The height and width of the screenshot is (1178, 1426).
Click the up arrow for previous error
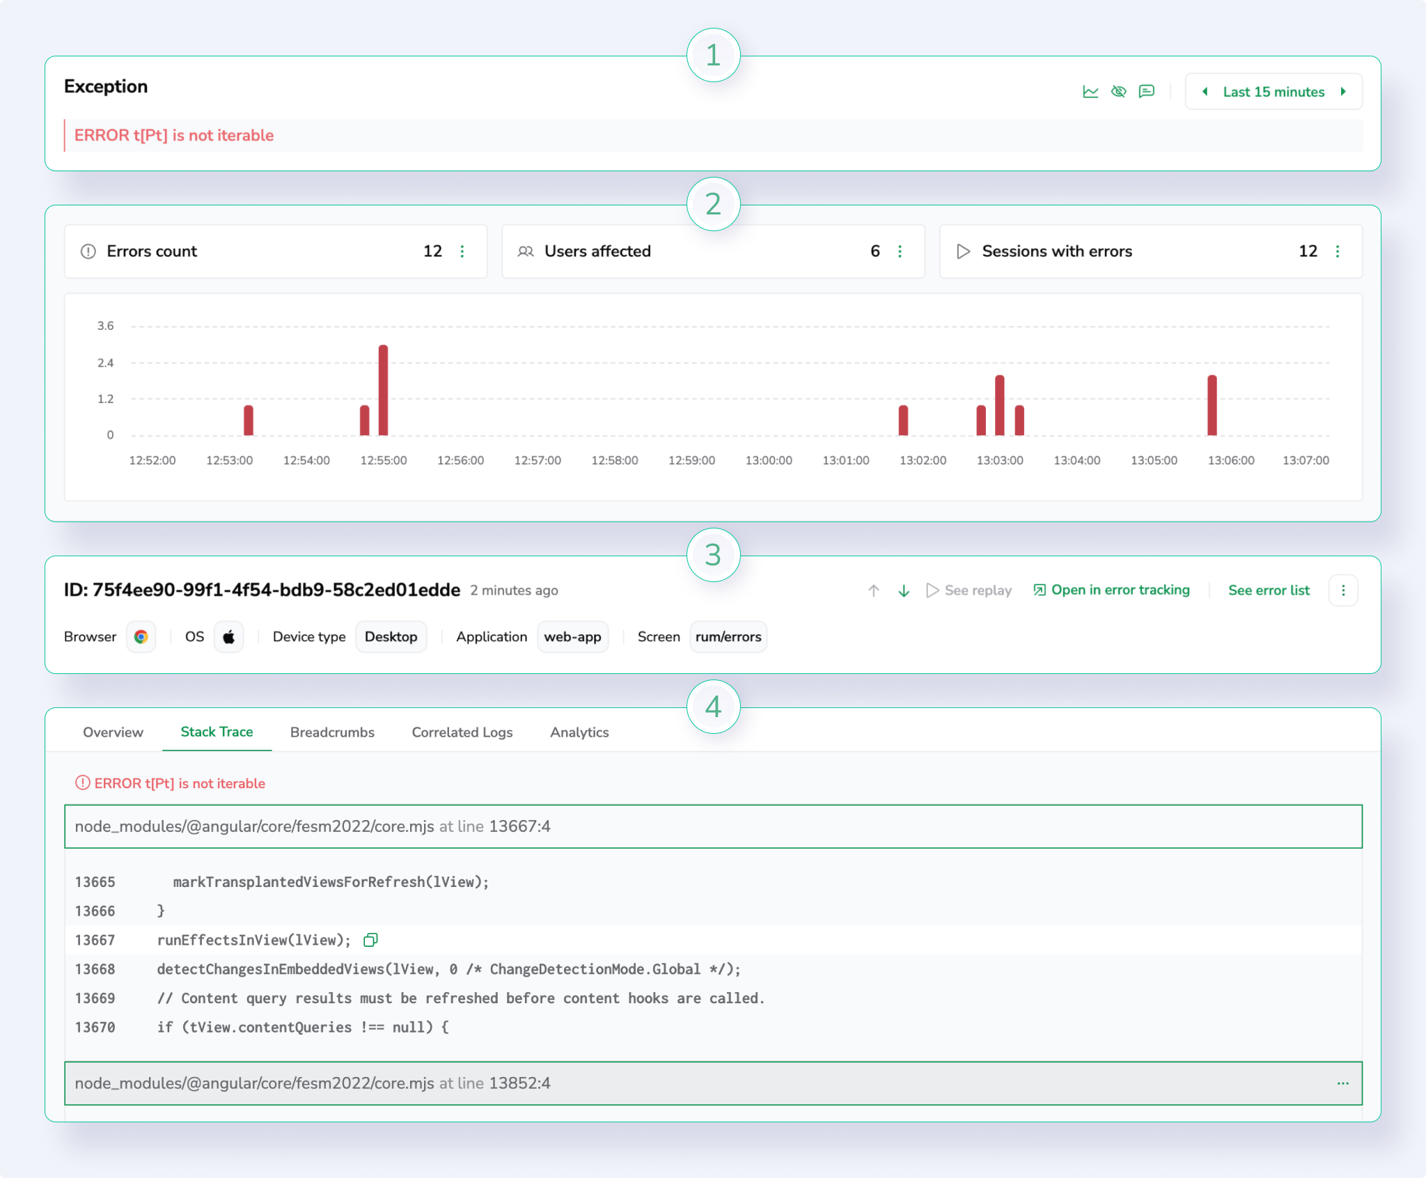click(873, 590)
